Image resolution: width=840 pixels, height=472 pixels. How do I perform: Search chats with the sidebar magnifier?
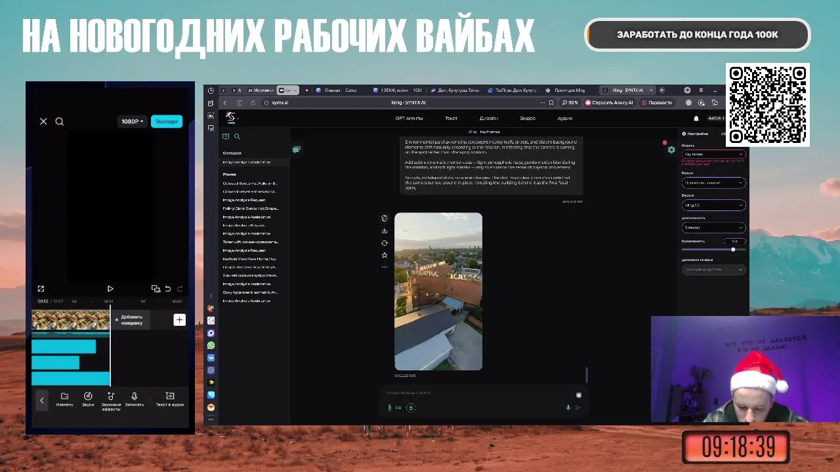pyautogui.click(x=237, y=136)
